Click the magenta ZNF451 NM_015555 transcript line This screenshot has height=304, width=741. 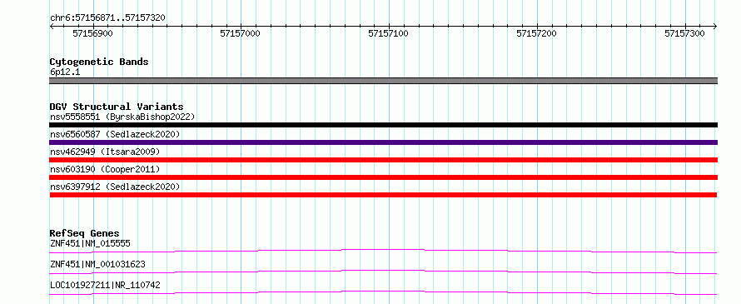[x=384, y=251]
